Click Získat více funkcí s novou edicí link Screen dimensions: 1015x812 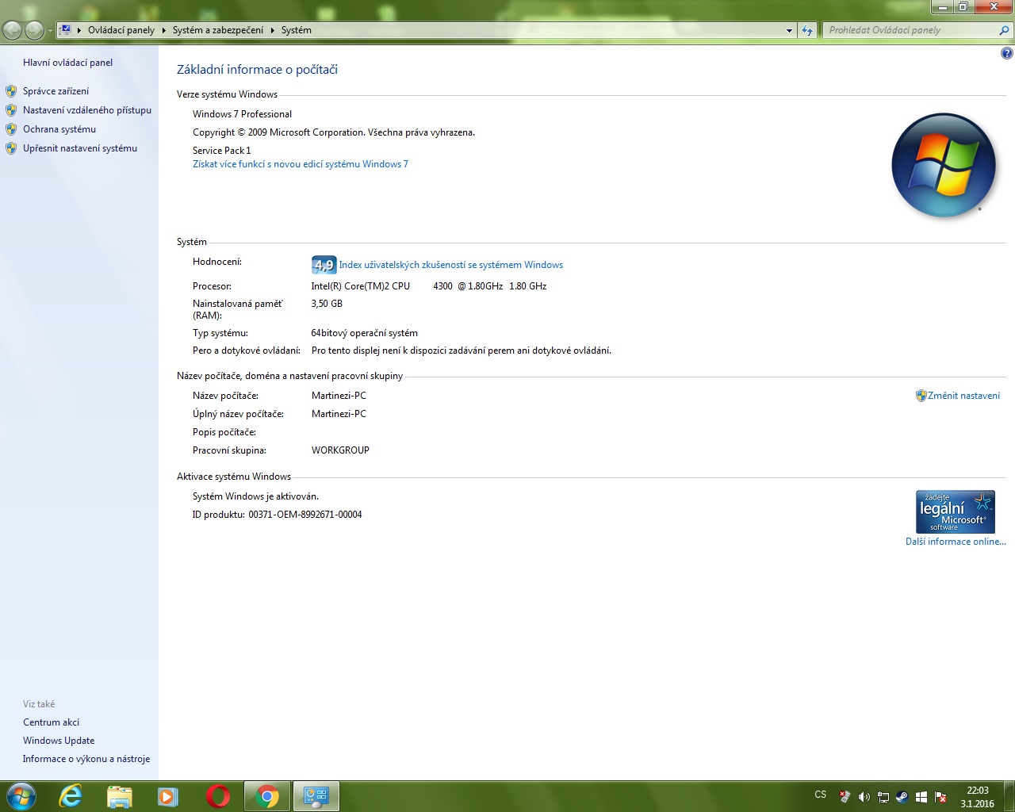coord(301,164)
